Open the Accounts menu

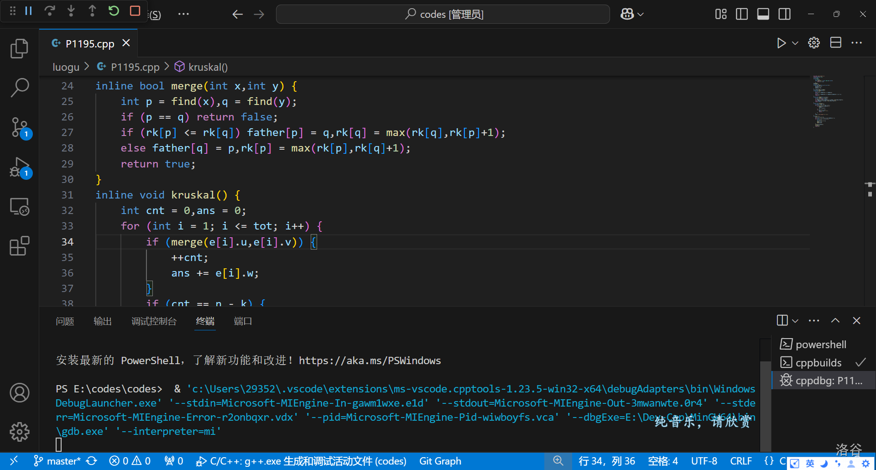(20, 393)
